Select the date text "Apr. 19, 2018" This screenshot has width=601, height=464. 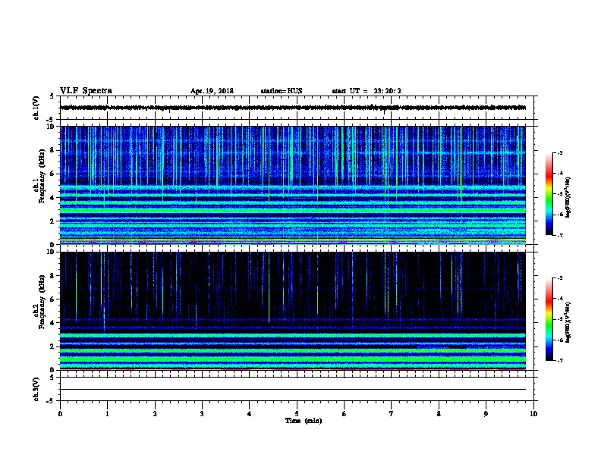coord(212,91)
